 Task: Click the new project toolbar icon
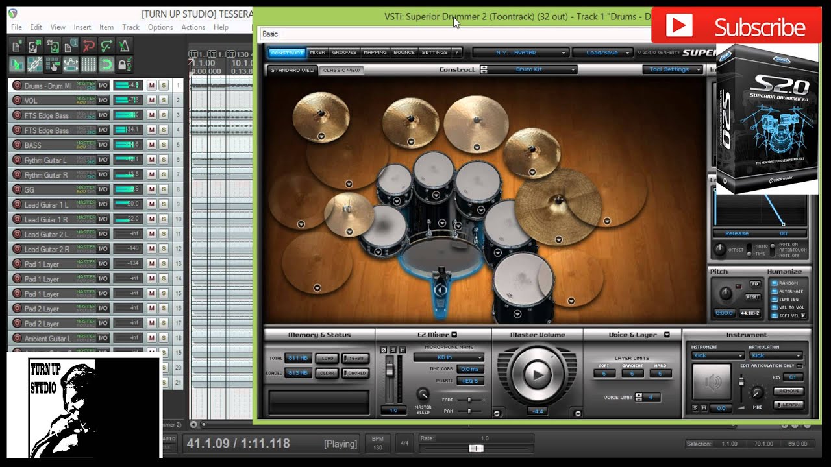tap(18, 46)
